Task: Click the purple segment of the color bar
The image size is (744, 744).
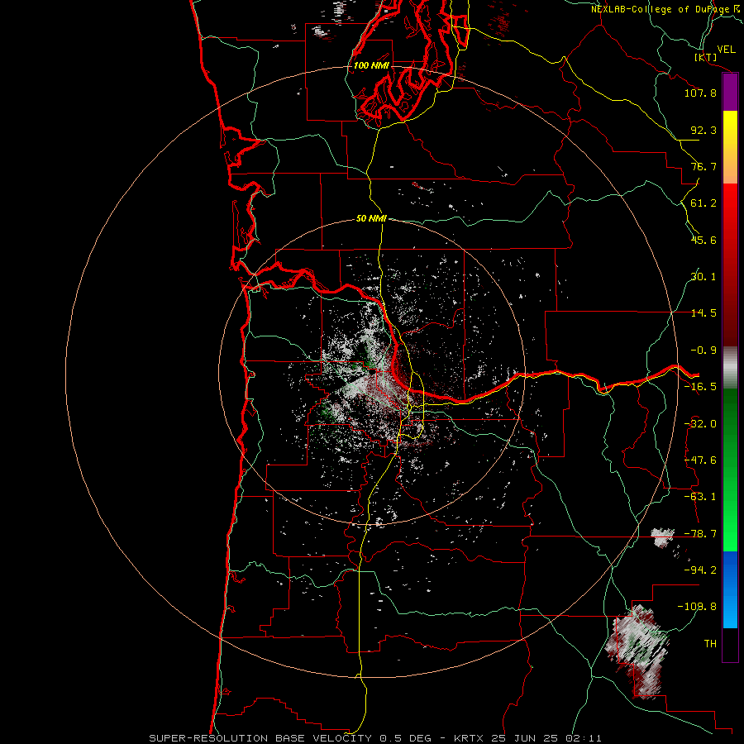Action: coord(730,92)
